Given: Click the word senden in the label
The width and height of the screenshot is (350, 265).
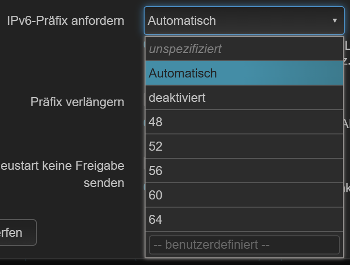Looking at the screenshot, I should (104, 183).
